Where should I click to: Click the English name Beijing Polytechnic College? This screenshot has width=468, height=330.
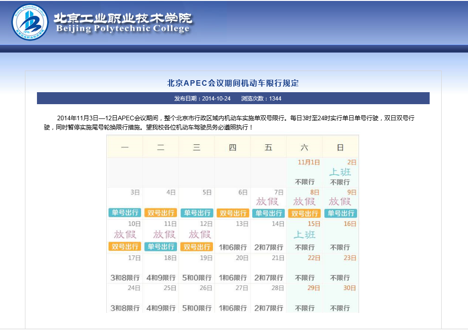(123, 28)
